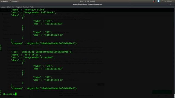Click company ObjectId under Yuri Silva
The height and width of the screenshot is (98, 175).
click(52, 88)
